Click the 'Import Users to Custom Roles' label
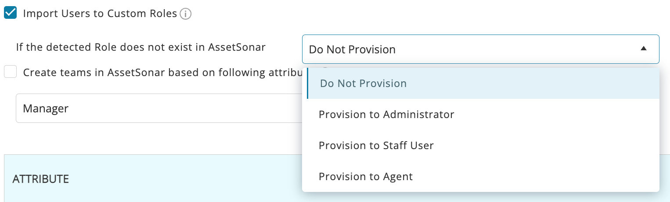Screen dimensions: 670x202 pyautogui.click(x=100, y=14)
